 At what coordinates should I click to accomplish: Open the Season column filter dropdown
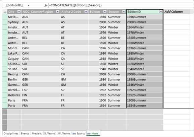(124, 12)
